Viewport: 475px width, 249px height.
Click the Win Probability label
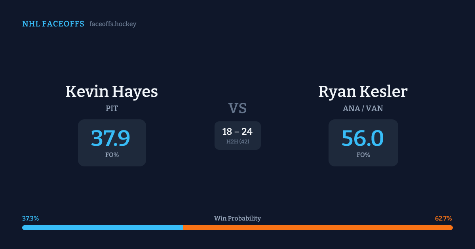coord(237,219)
